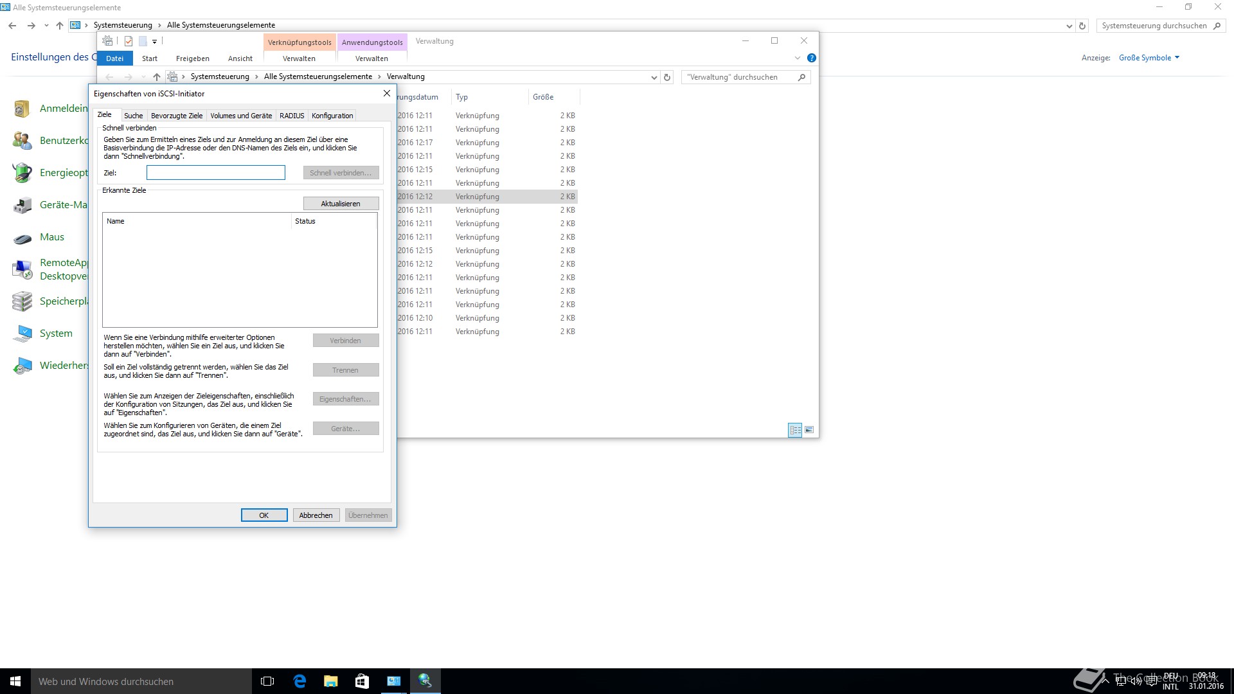This screenshot has width=1234, height=694.
Task: Click the Trennen button
Action: tap(346, 370)
